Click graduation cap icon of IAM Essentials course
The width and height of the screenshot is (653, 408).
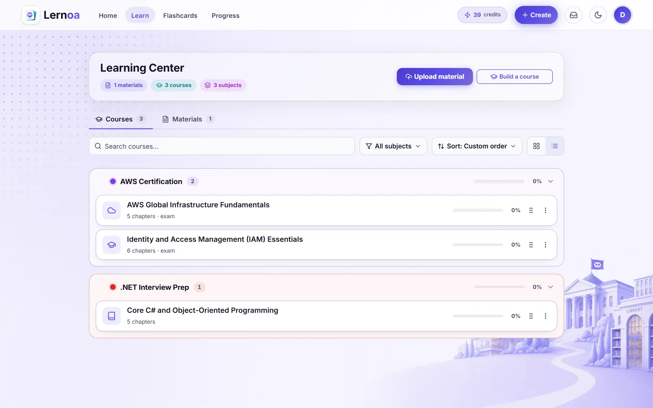click(x=111, y=245)
